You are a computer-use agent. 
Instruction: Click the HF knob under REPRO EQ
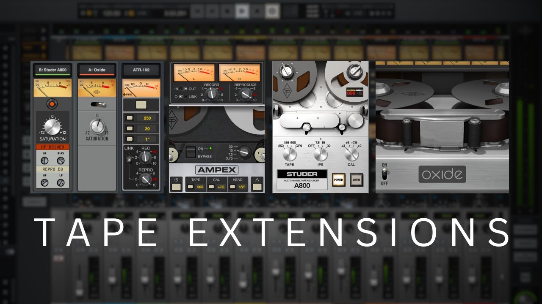coord(44,183)
